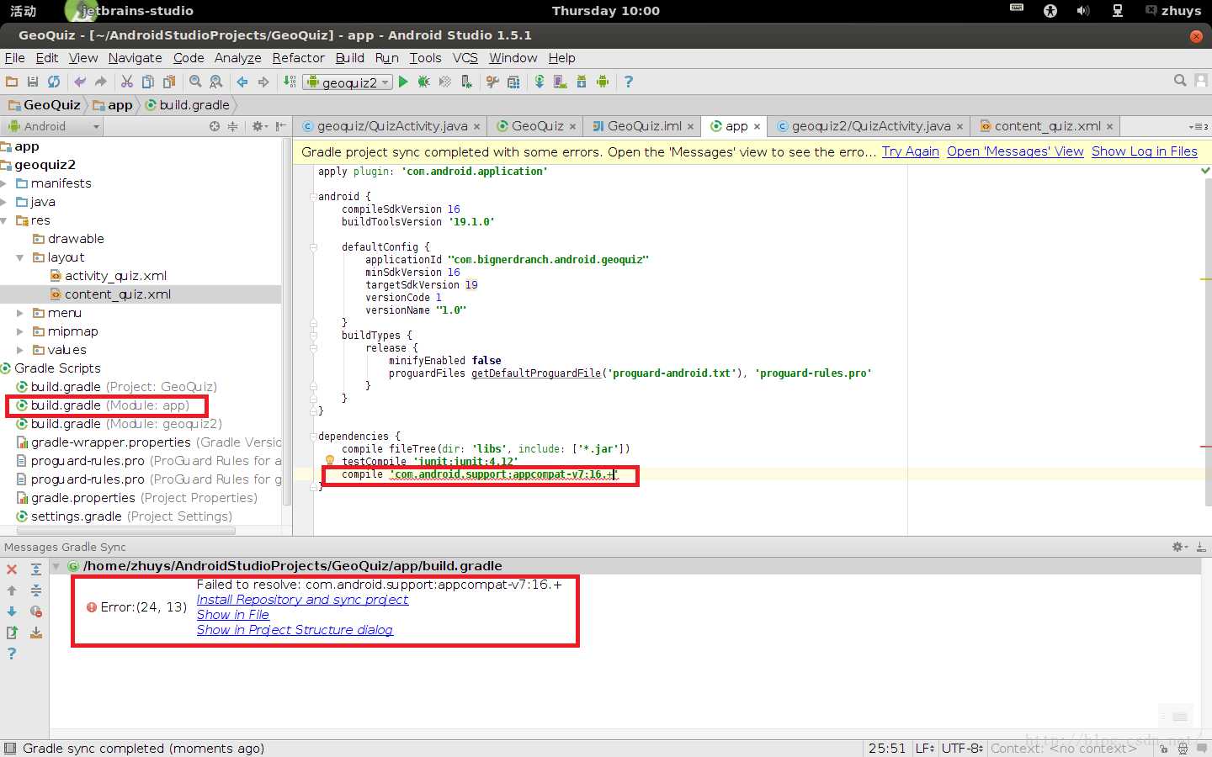Click the Project Structure toolbar icon

coord(513,82)
